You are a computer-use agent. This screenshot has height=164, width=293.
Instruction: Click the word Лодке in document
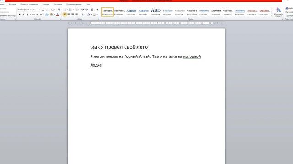(x=96, y=65)
